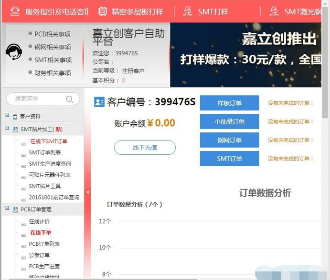
Task: Open 服务指引及电话咨询 in top navigation
Action: coord(57,12)
